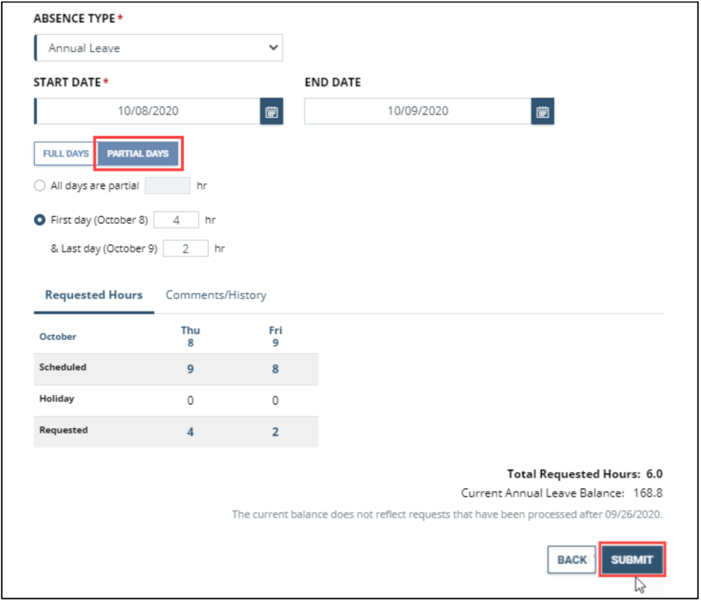Go back using the Back button
Viewport: 701px width, 602px height.
572,560
